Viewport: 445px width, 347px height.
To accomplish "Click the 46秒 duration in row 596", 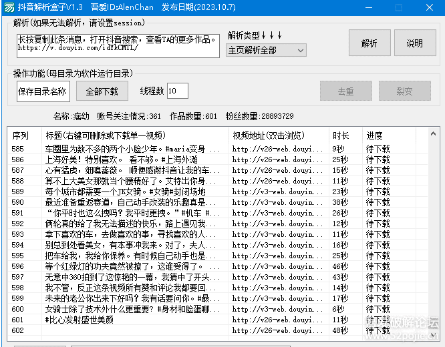I will coord(340,266).
